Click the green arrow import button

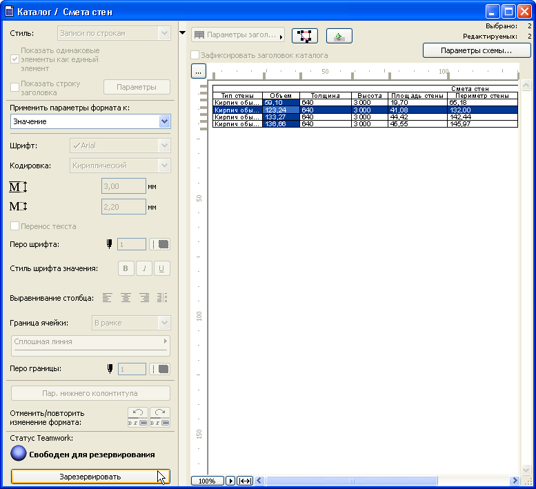click(339, 36)
